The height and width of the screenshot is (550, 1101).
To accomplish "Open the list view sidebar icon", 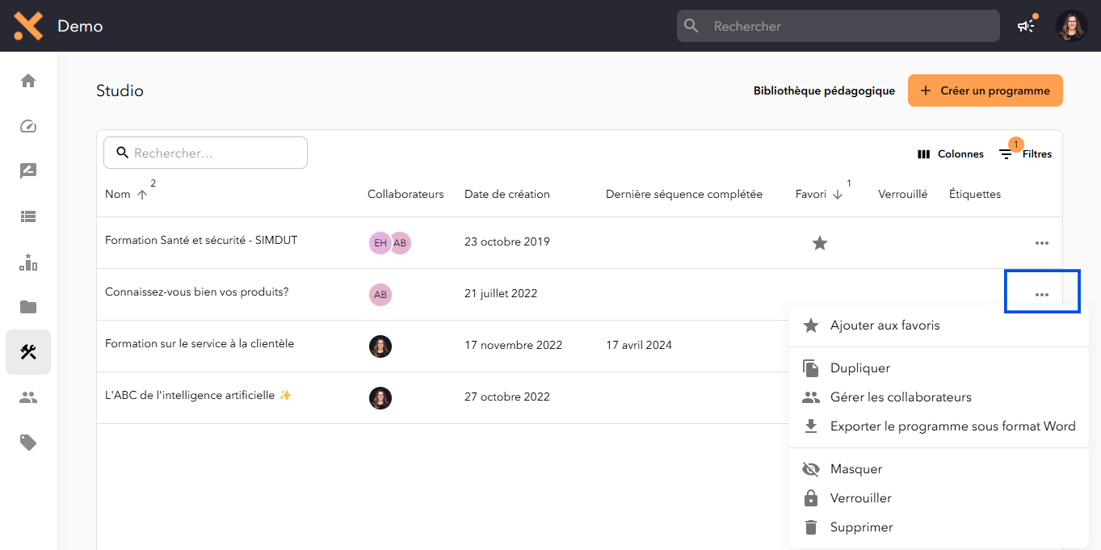I will pos(28,216).
